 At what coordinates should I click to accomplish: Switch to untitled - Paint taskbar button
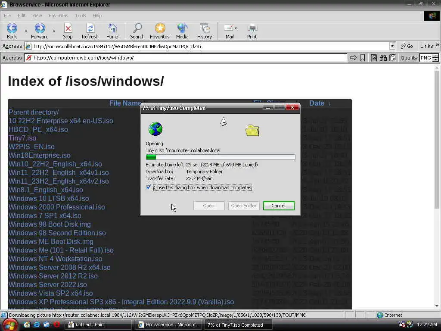pyautogui.click(x=99, y=325)
